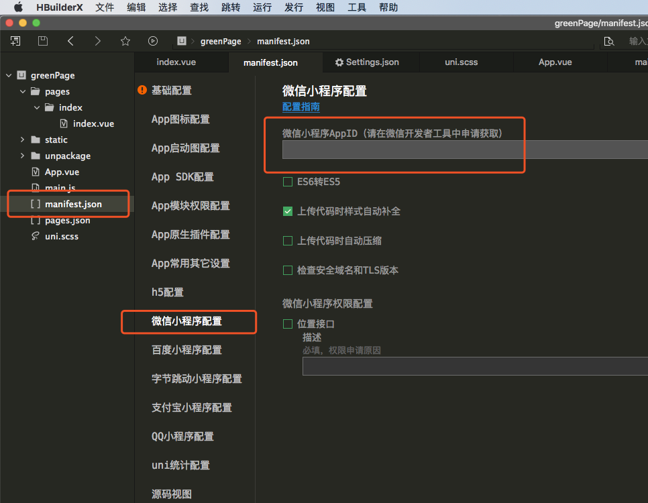Click the warning icon beside 基础配置
648x503 pixels.
142,90
